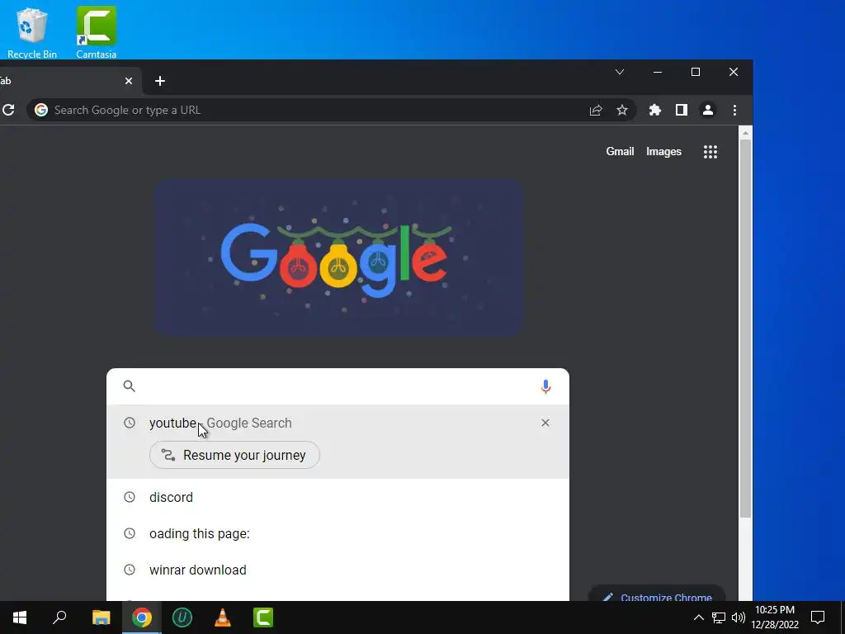Click Resume your journey chip
Screen dimensions: 845x634
[234, 455]
